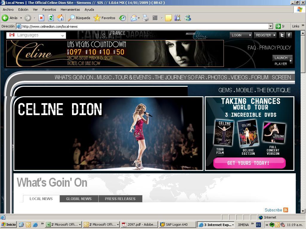This screenshot has width=306, height=229.
Task: Click the Mail envelope icon
Action: pyautogui.click(x=134, y=18)
